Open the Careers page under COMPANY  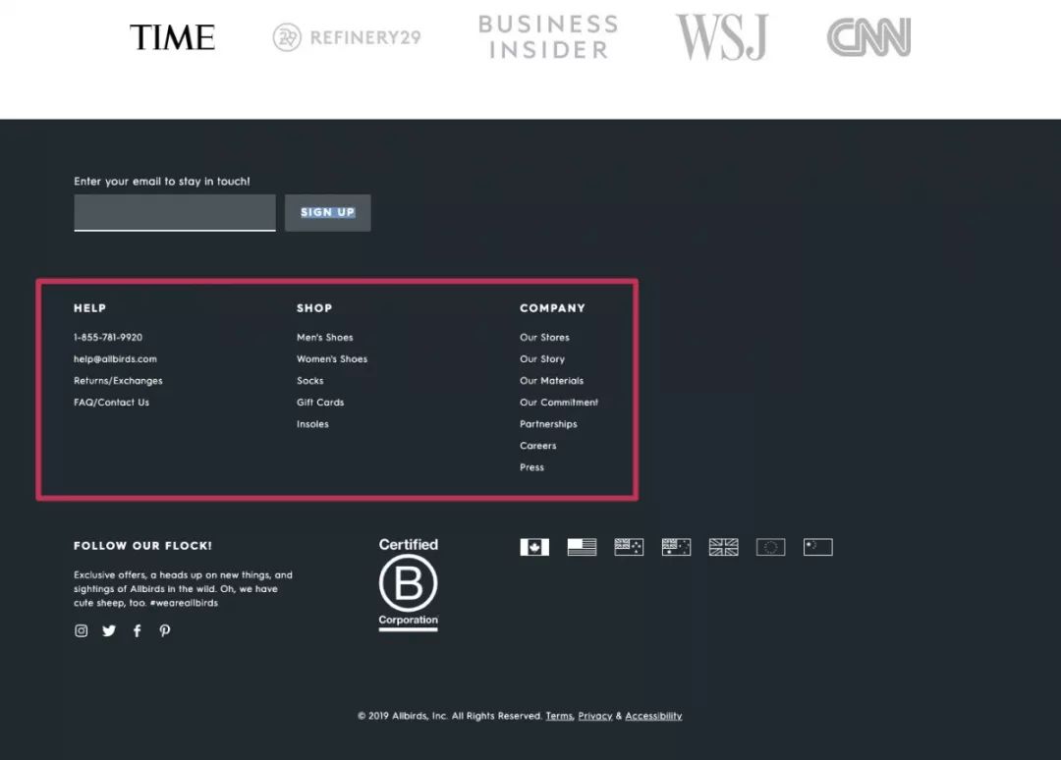pyautogui.click(x=537, y=445)
